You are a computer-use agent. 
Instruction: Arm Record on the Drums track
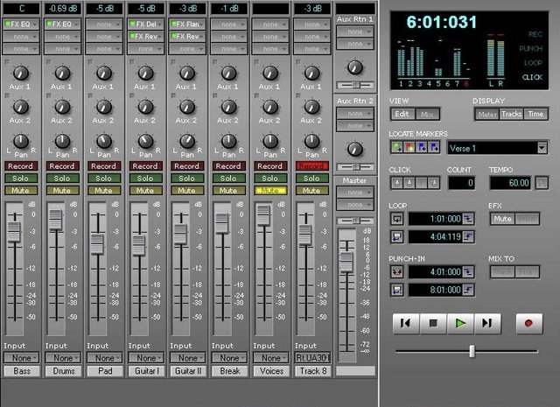coord(62,165)
